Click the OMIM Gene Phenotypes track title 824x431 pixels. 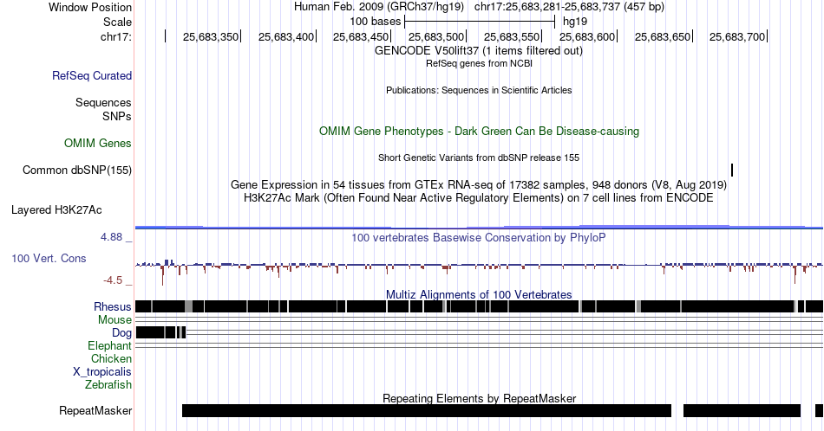click(479, 131)
